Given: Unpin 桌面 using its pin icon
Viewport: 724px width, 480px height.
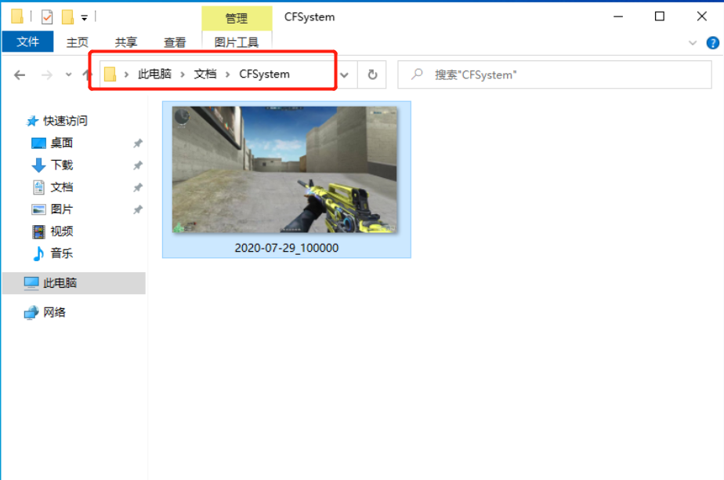Looking at the screenshot, I should [x=138, y=144].
